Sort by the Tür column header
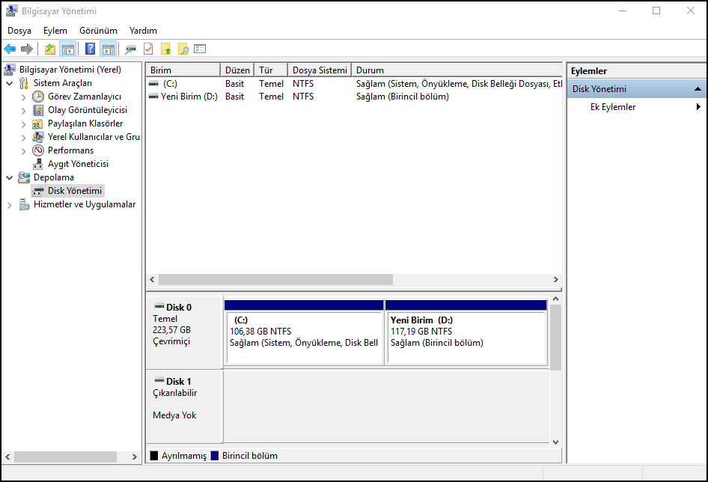 271,70
